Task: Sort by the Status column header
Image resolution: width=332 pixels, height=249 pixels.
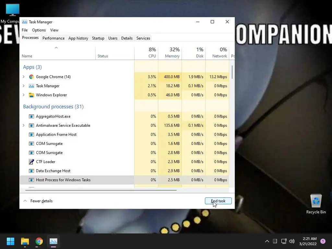Action: coord(115,53)
